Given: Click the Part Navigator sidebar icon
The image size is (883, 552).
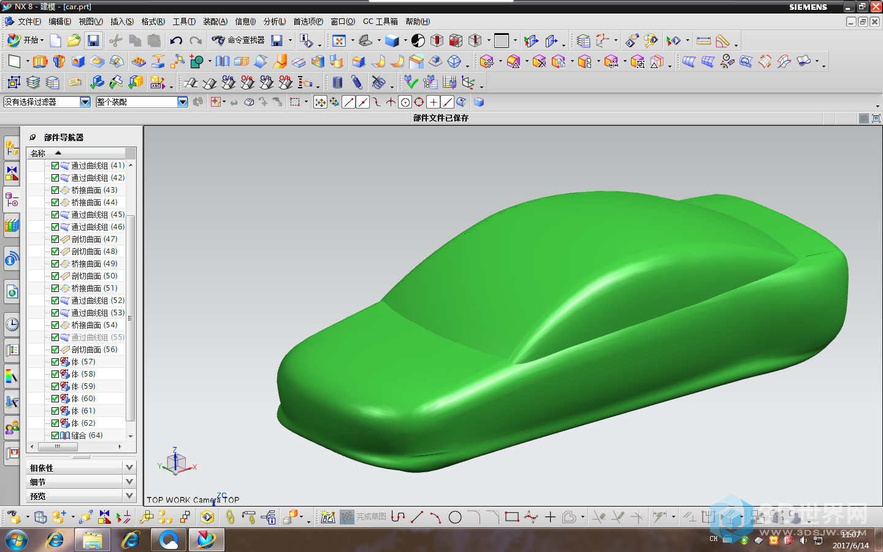Looking at the screenshot, I should (12, 199).
